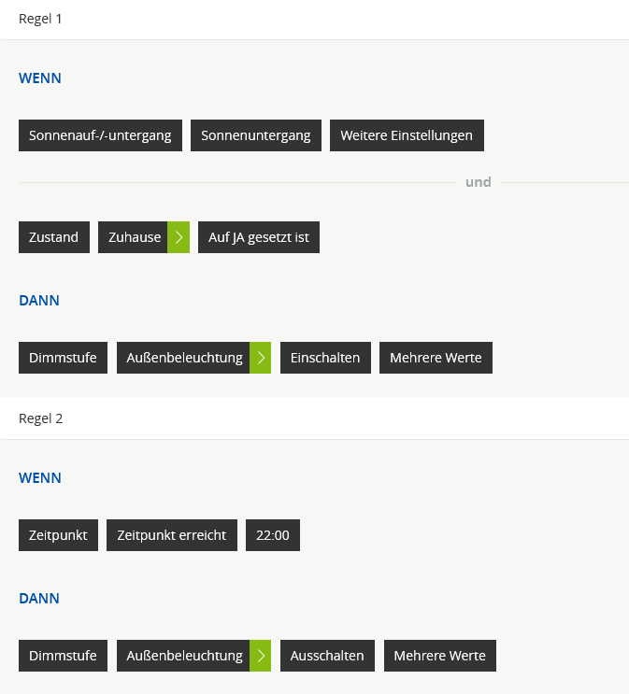
Task: Open Mehrere Werte next to Einschalten
Action: (436, 358)
